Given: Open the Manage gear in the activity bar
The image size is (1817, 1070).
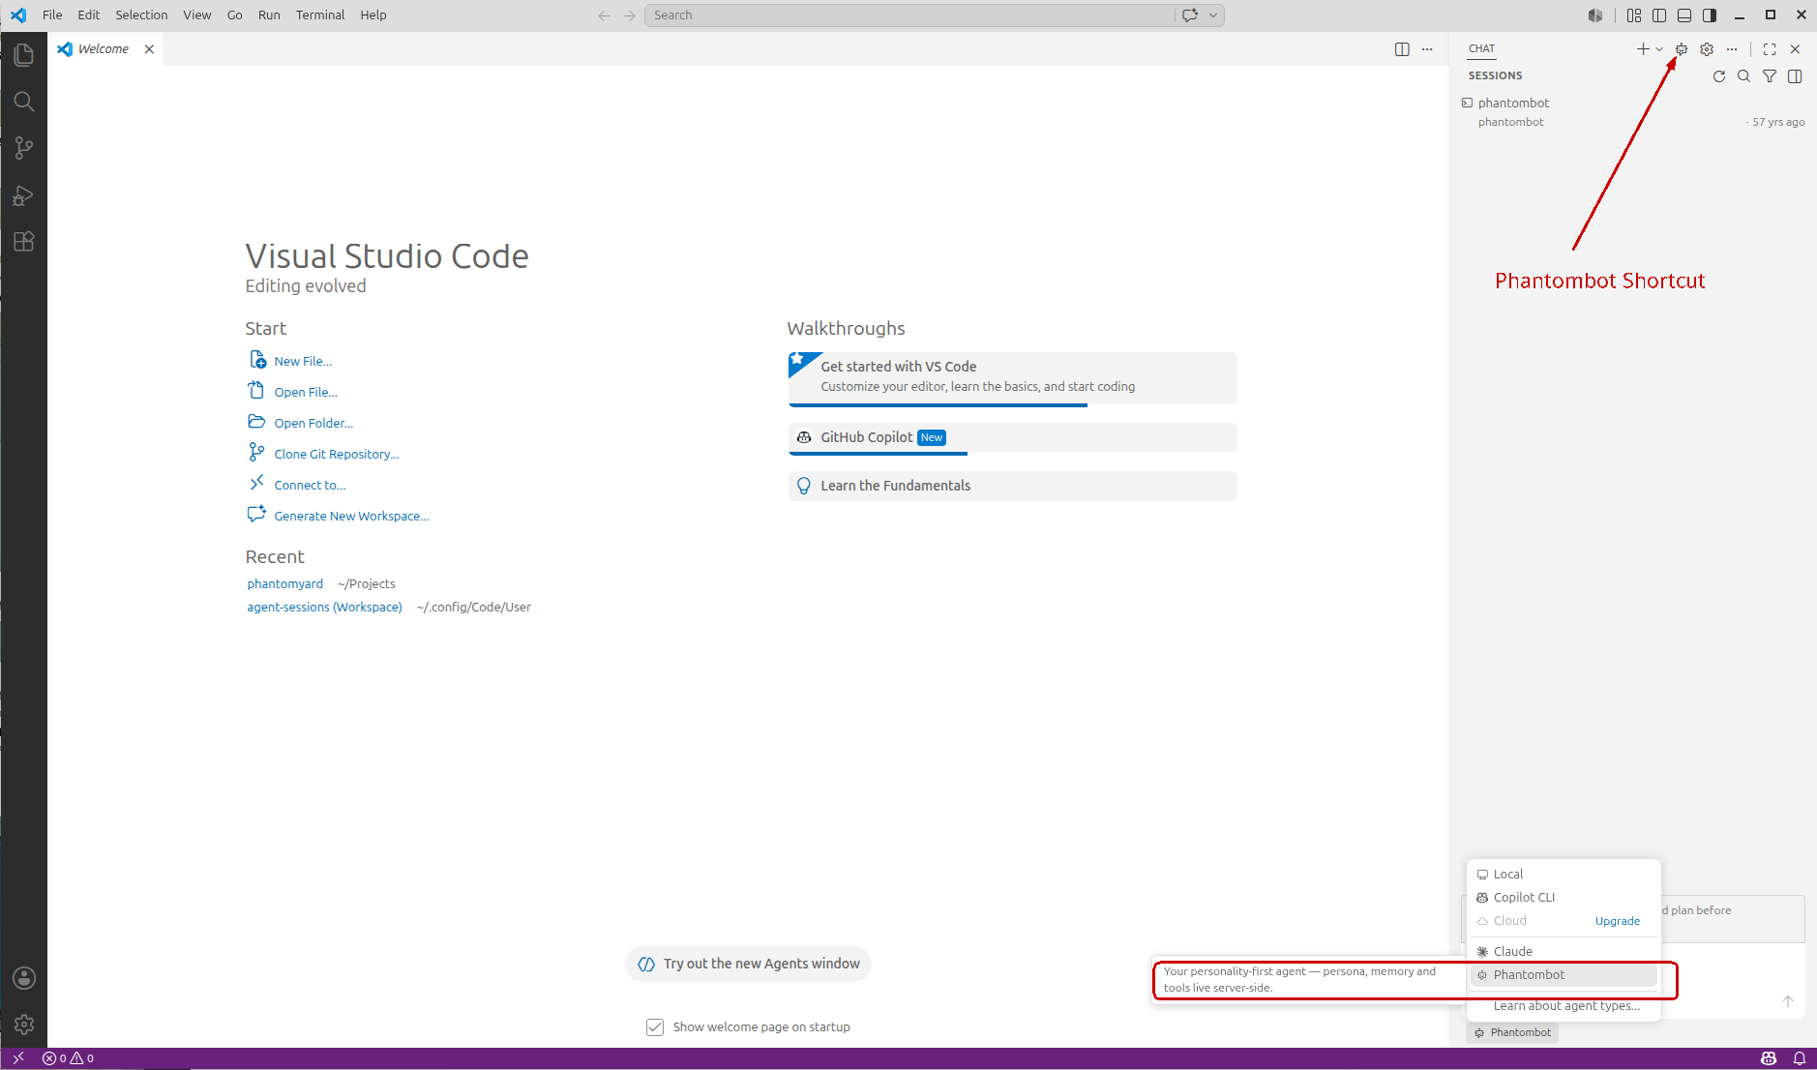Looking at the screenshot, I should (x=24, y=1024).
